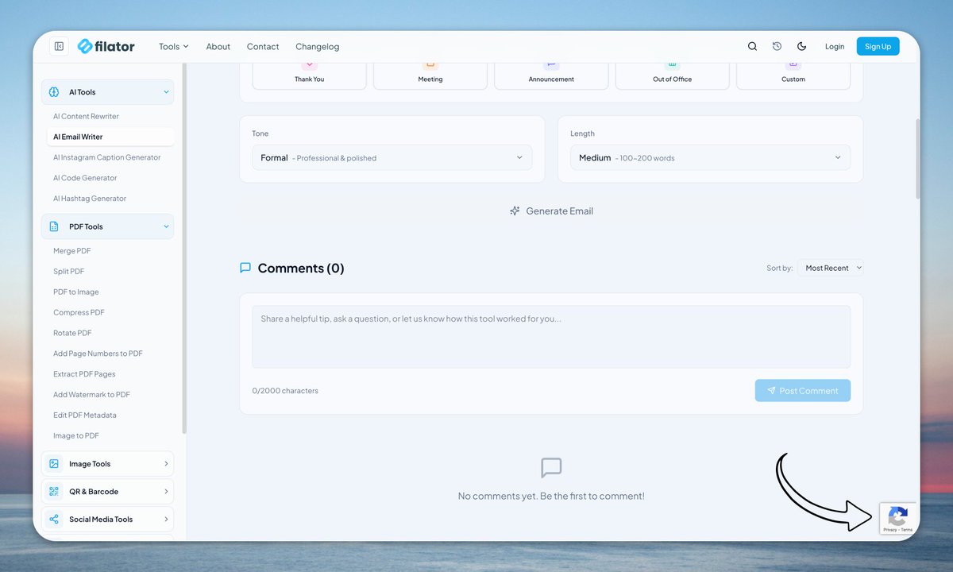Click the Comments speech bubble icon
Viewport: 953px width, 572px height.
245,268
